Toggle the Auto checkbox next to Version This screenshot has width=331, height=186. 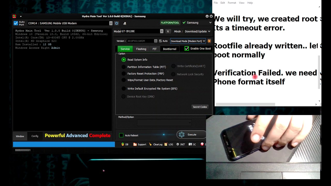click(160, 41)
